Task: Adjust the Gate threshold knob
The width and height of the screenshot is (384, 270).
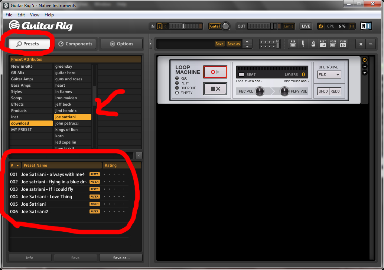Action: click(x=225, y=26)
